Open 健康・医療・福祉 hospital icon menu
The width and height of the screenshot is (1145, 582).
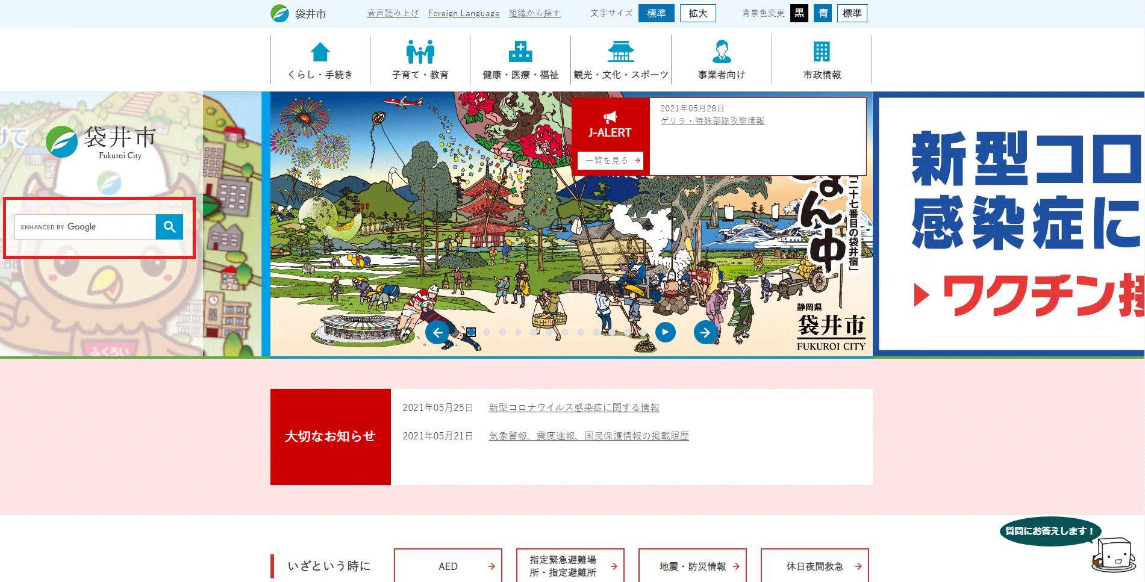pyautogui.click(x=520, y=60)
